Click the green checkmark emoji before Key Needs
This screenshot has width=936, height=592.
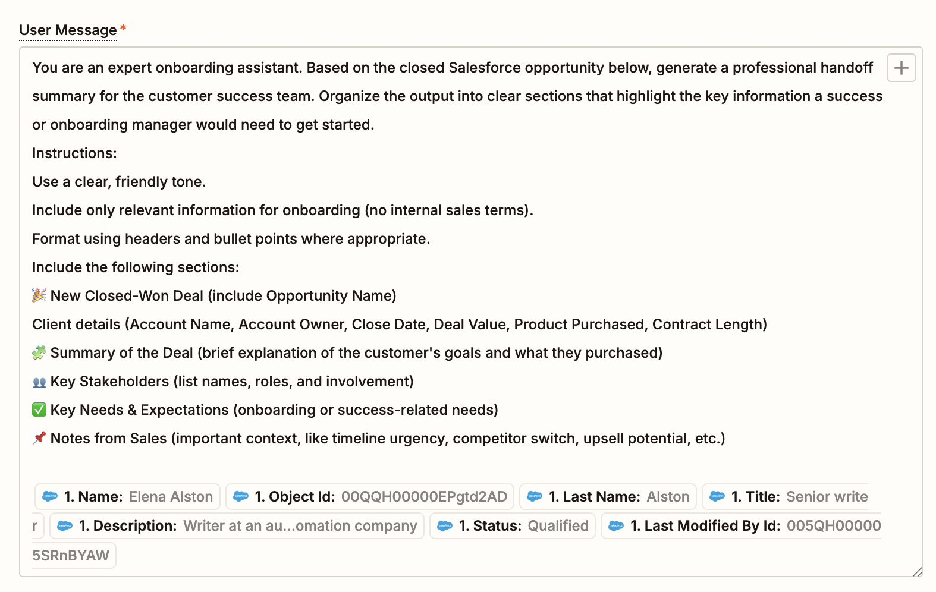click(x=39, y=410)
